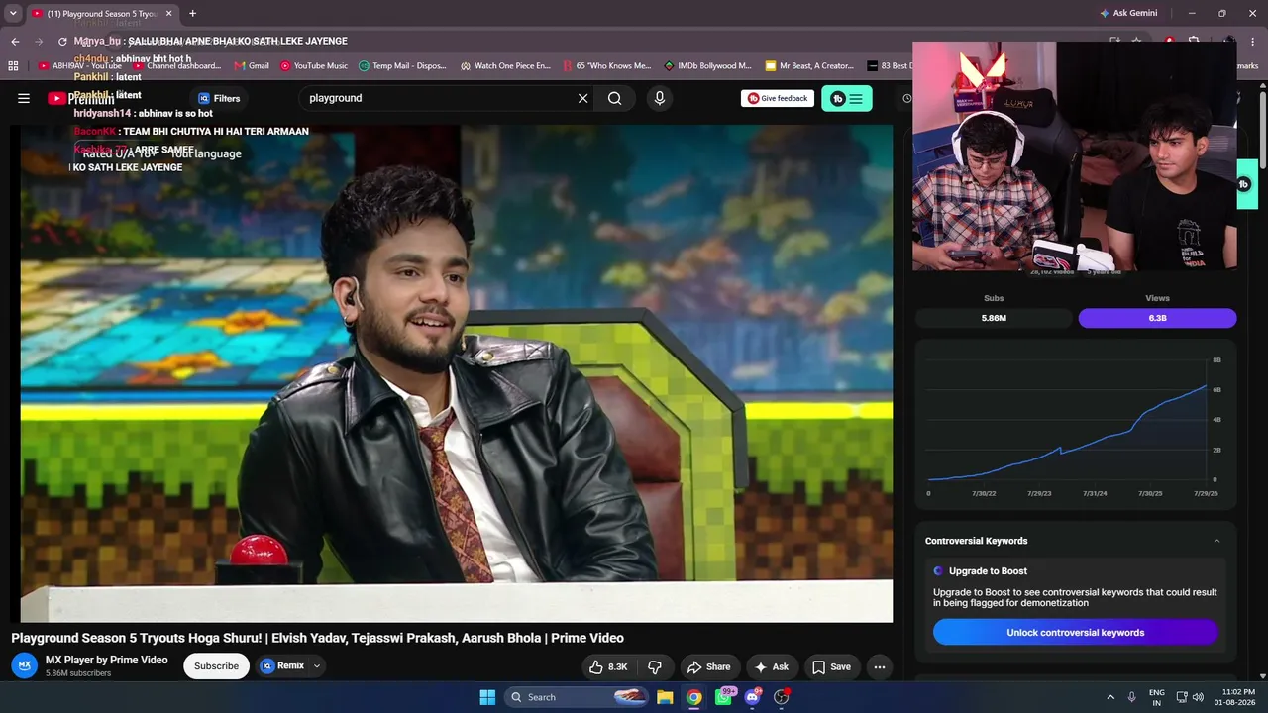1268x713 pixels.
Task: Open Chrome apps grid in bookmarks bar
Action: click(x=13, y=66)
